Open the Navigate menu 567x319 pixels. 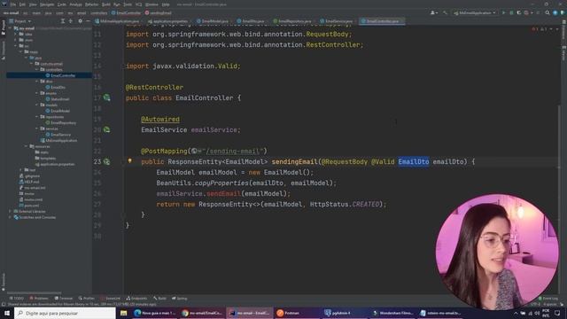coord(47,4)
